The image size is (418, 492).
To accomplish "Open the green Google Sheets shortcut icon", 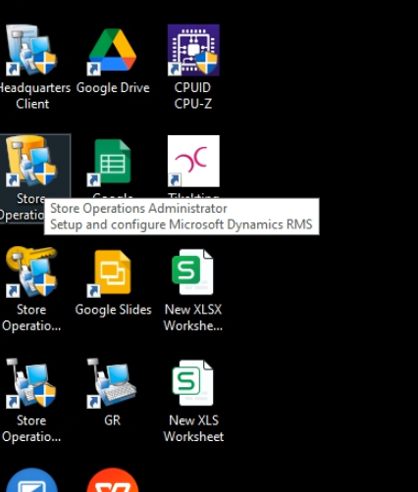I will pos(113,162).
